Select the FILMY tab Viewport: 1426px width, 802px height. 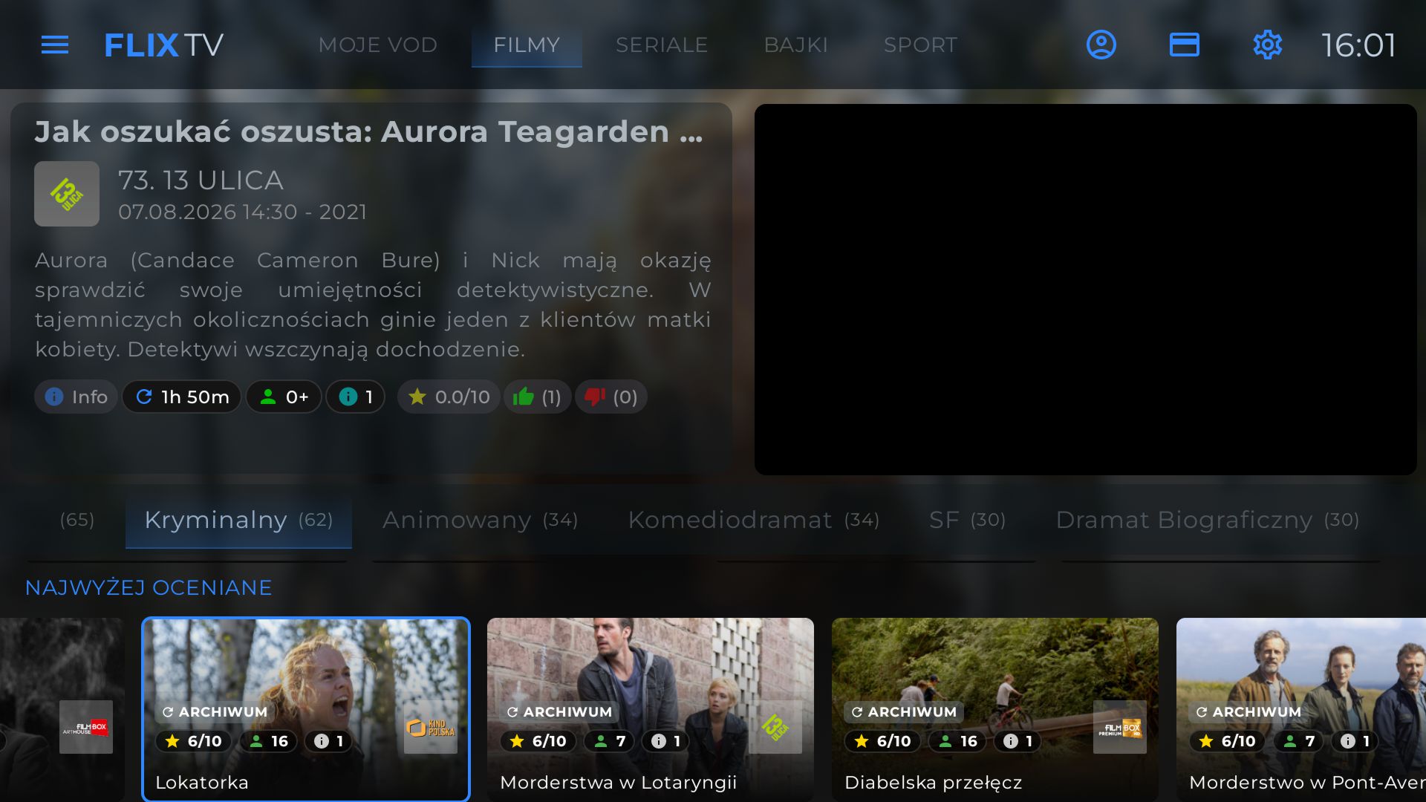click(x=527, y=45)
